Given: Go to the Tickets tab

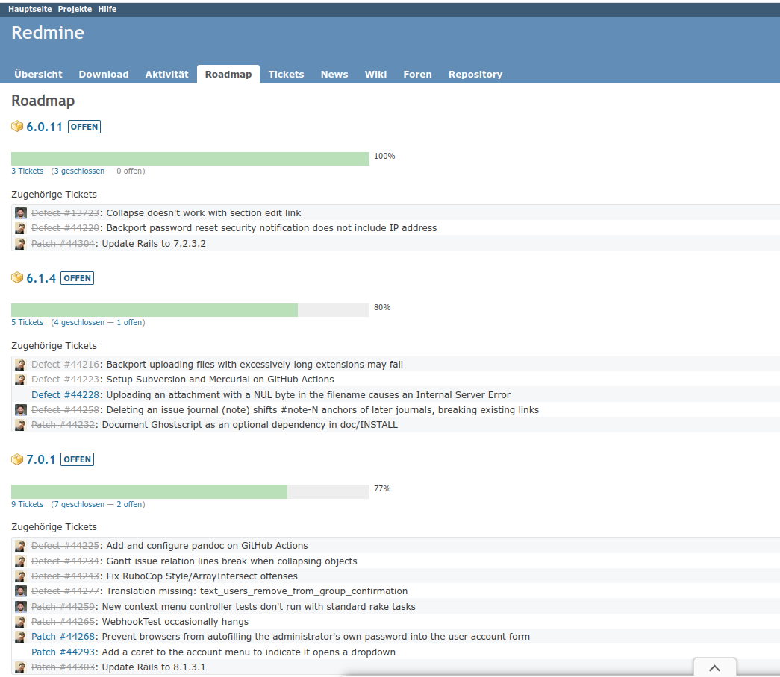Looking at the screenshot, I should pyautogui.click(x=286, y=74).
